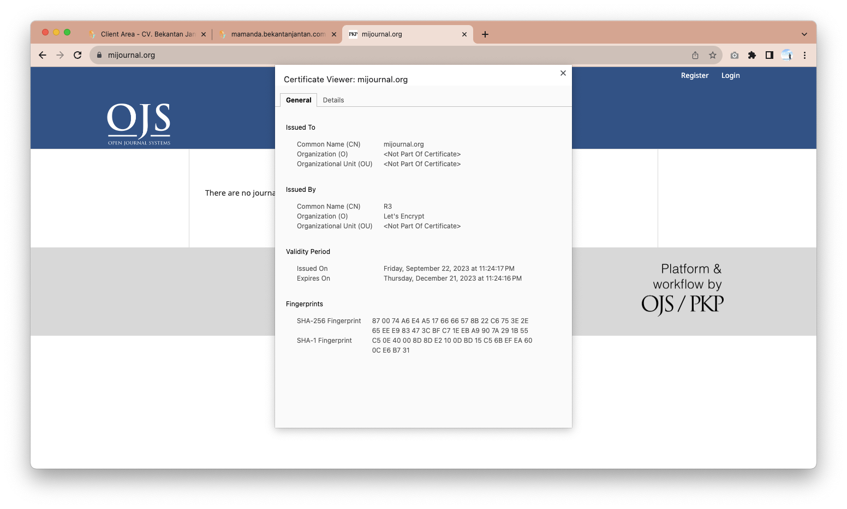Click the Certificate Viewer title text
The width and height of the screenshot is (847, 509).
pyautogui.click(x=346, y=80)
